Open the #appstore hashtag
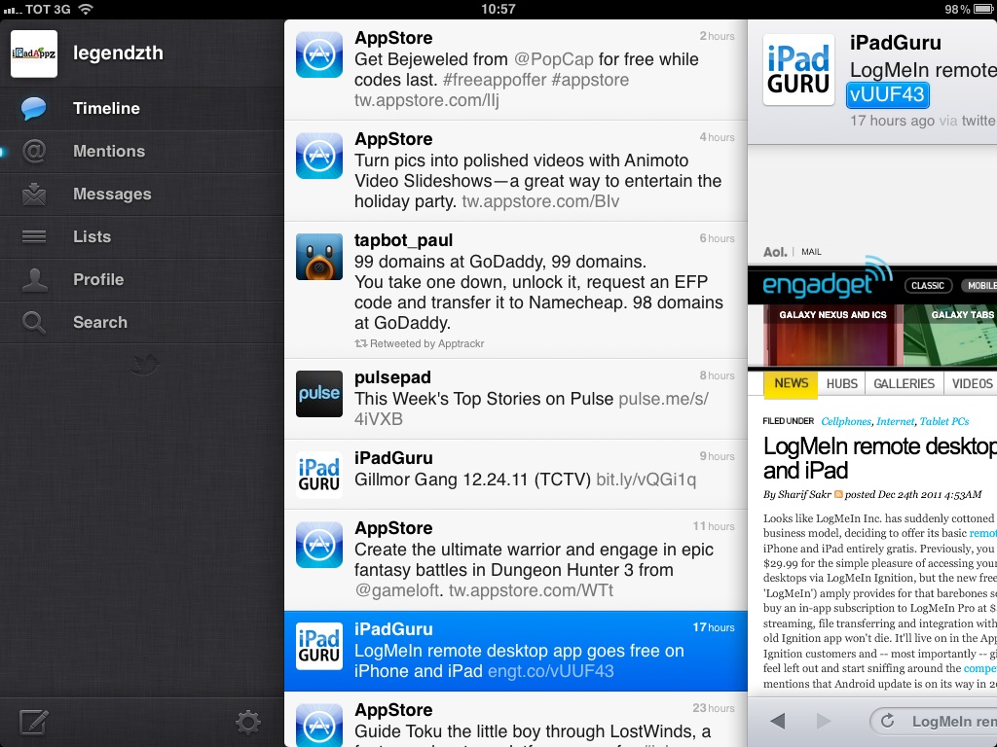 [591, 80]
